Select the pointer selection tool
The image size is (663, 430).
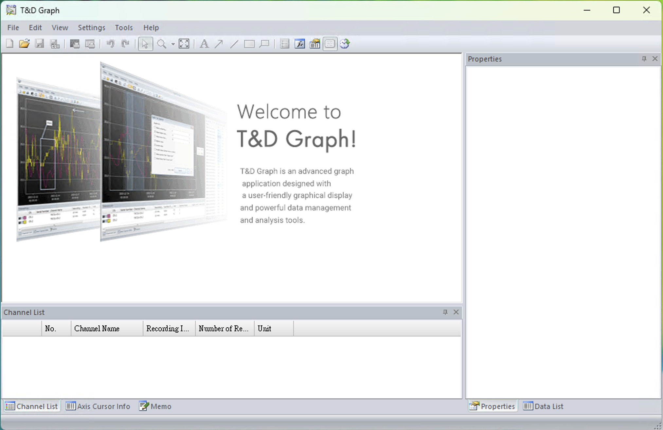click(x=145, y=44)
